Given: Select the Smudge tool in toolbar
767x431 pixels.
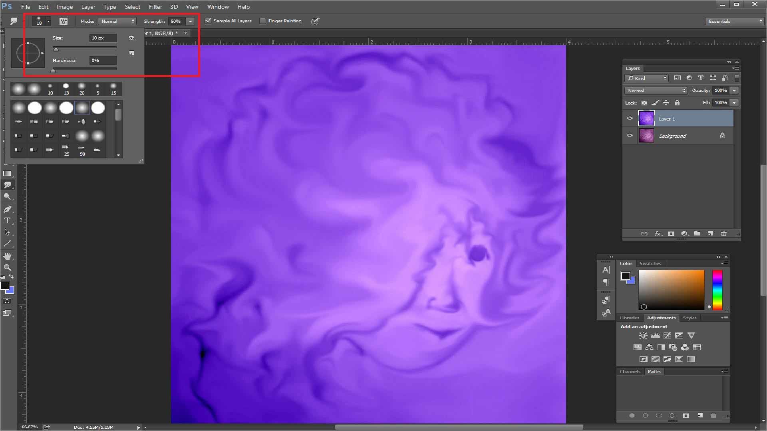Looking at the screenshot, I should [7, 185].
